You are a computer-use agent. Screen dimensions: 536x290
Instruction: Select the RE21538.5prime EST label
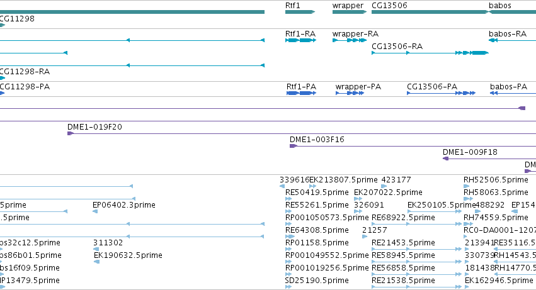point(403,281)
